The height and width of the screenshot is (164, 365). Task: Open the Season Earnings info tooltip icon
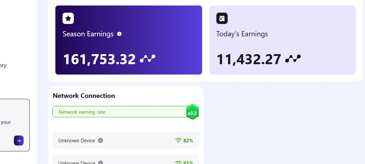coord(120,34)
